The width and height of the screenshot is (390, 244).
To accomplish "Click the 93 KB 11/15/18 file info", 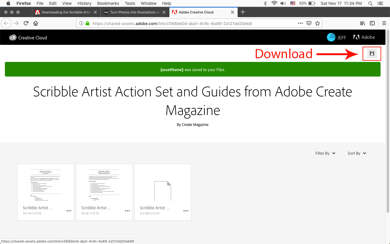I will click(x=90, y=213).
